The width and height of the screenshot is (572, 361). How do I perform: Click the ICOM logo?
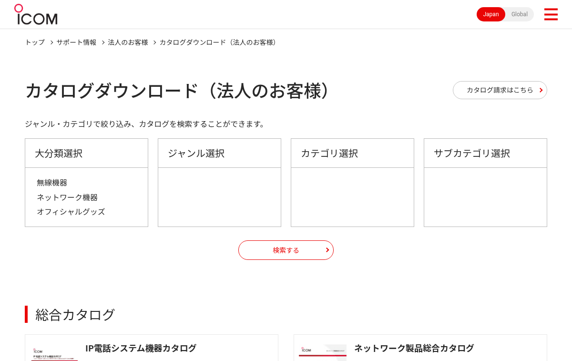coord(36,14)
